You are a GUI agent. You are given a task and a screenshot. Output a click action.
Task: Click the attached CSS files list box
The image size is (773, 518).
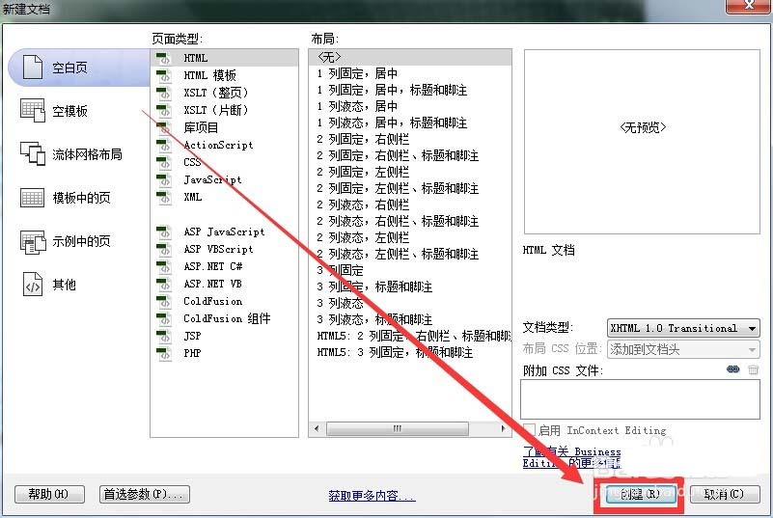[639, 397]
